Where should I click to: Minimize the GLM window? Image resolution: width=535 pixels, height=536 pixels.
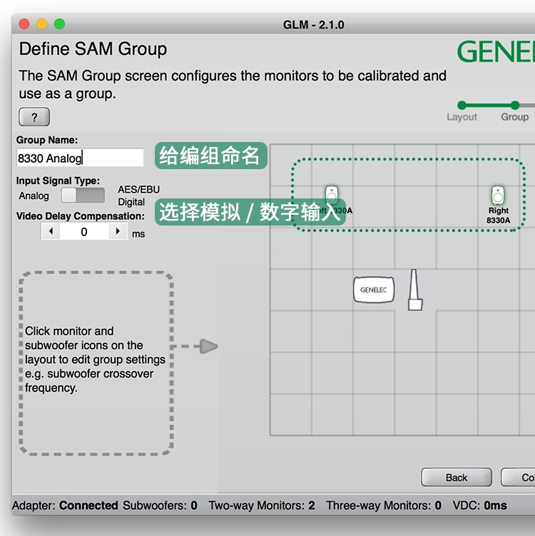[42, 24]
